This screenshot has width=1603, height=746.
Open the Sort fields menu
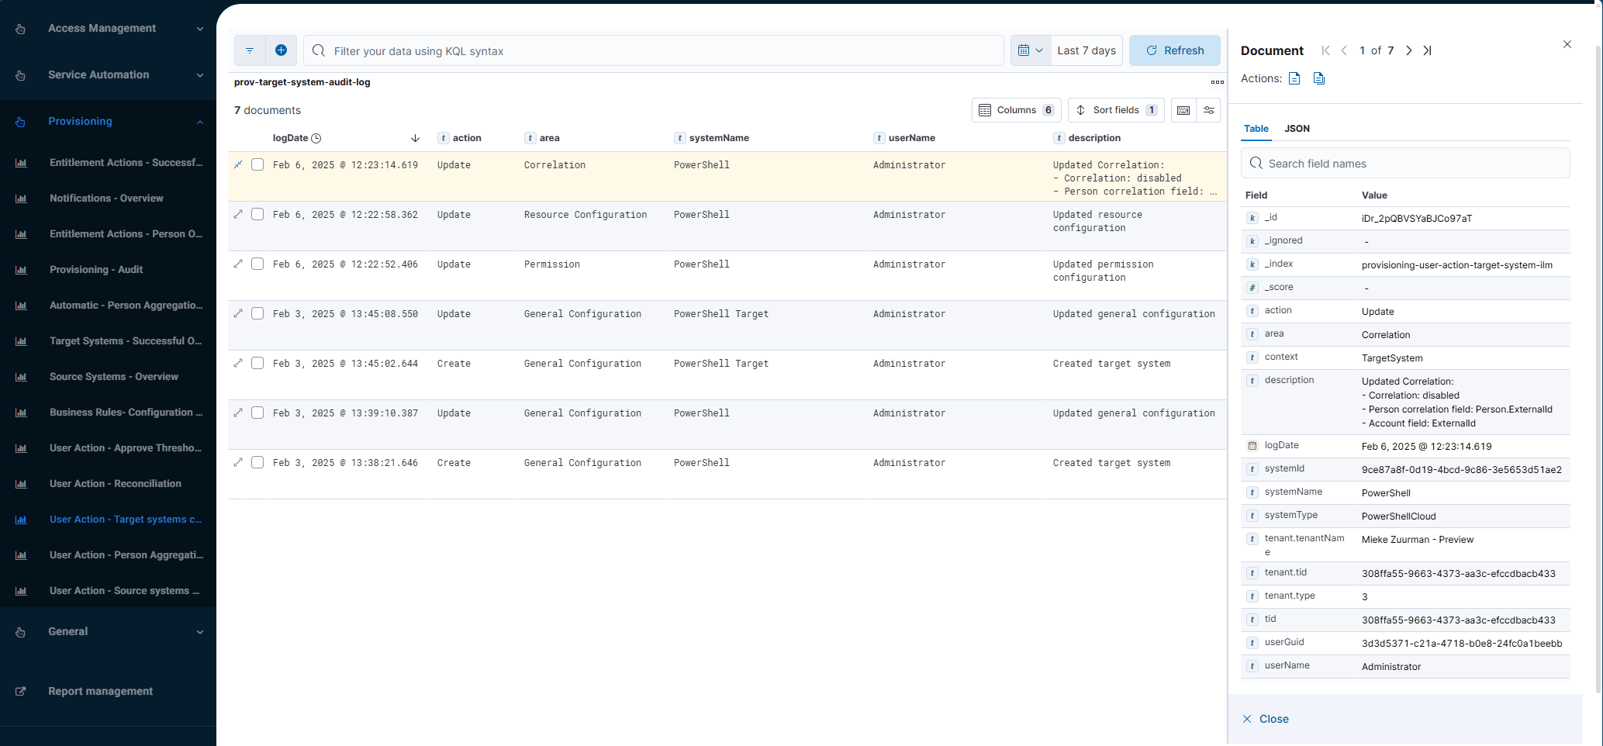[1116, 110]
